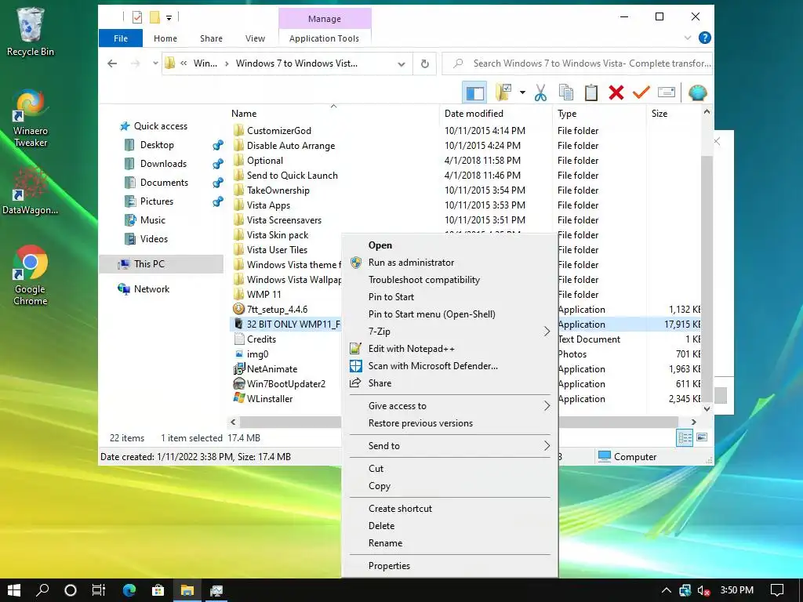Expand the ribbon with the chevron

click(x=688, y=38)
